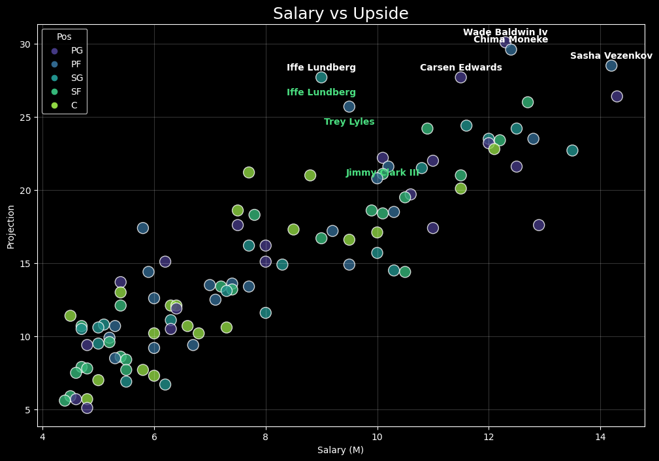Click the 'Salary (M)' x-axis label
The image size is (659, 461).
pyautogui.click(x=340, y=450)
